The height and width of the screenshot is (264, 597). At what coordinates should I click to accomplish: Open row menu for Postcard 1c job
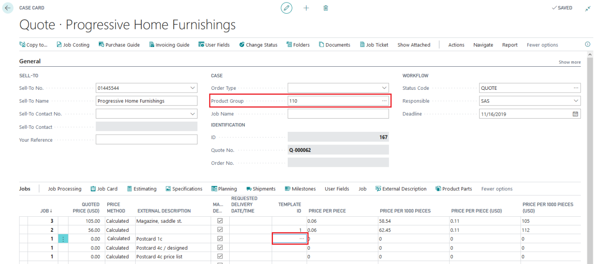pos(63,238)
